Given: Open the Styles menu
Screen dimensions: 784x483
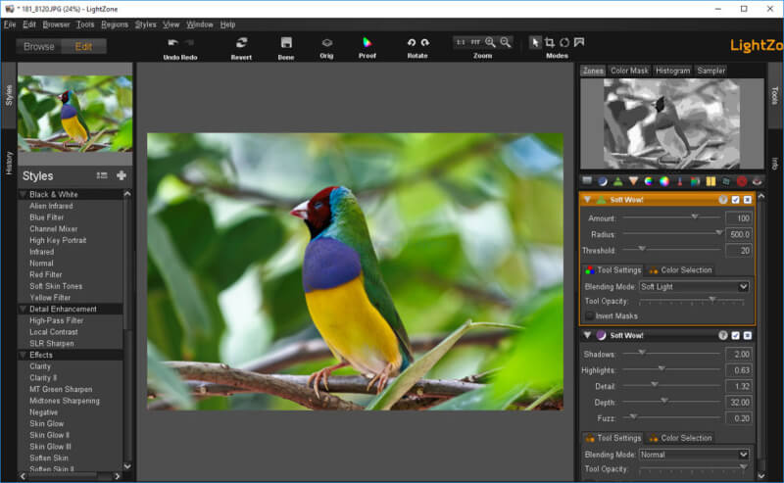Looking at the screenshot, I should (x=145, y=24).
